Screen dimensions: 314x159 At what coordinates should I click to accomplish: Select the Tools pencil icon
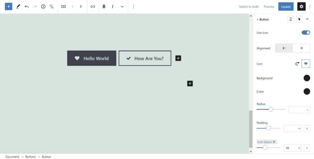pyautogui.click(x=18, y=6)
